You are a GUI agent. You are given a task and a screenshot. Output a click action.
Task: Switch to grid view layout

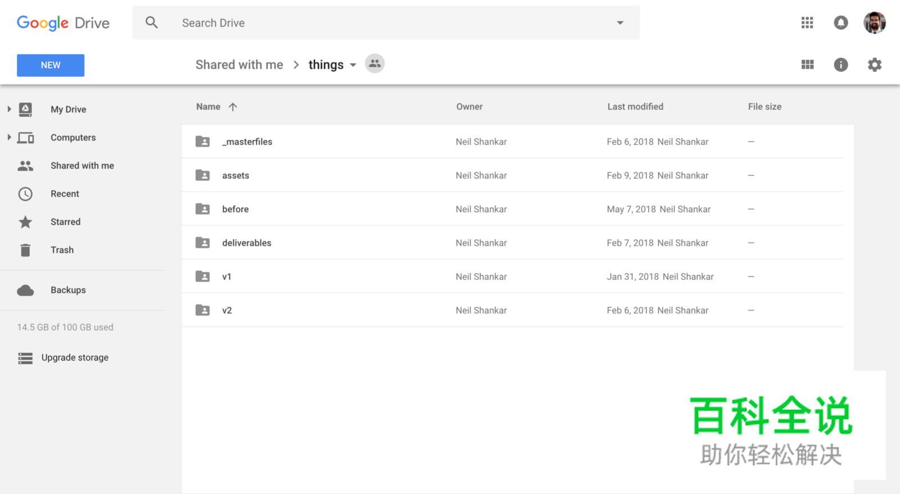point(807,65)
